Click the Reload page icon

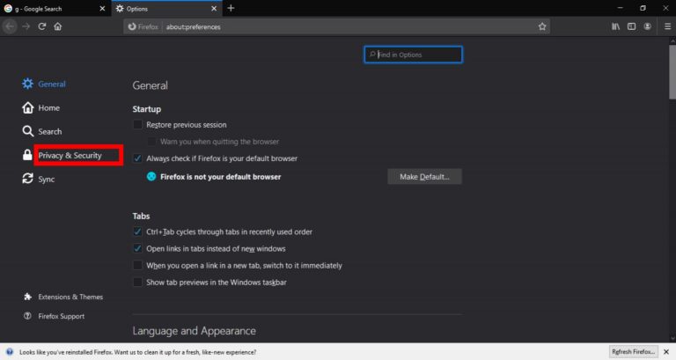(x=41, y=26)
